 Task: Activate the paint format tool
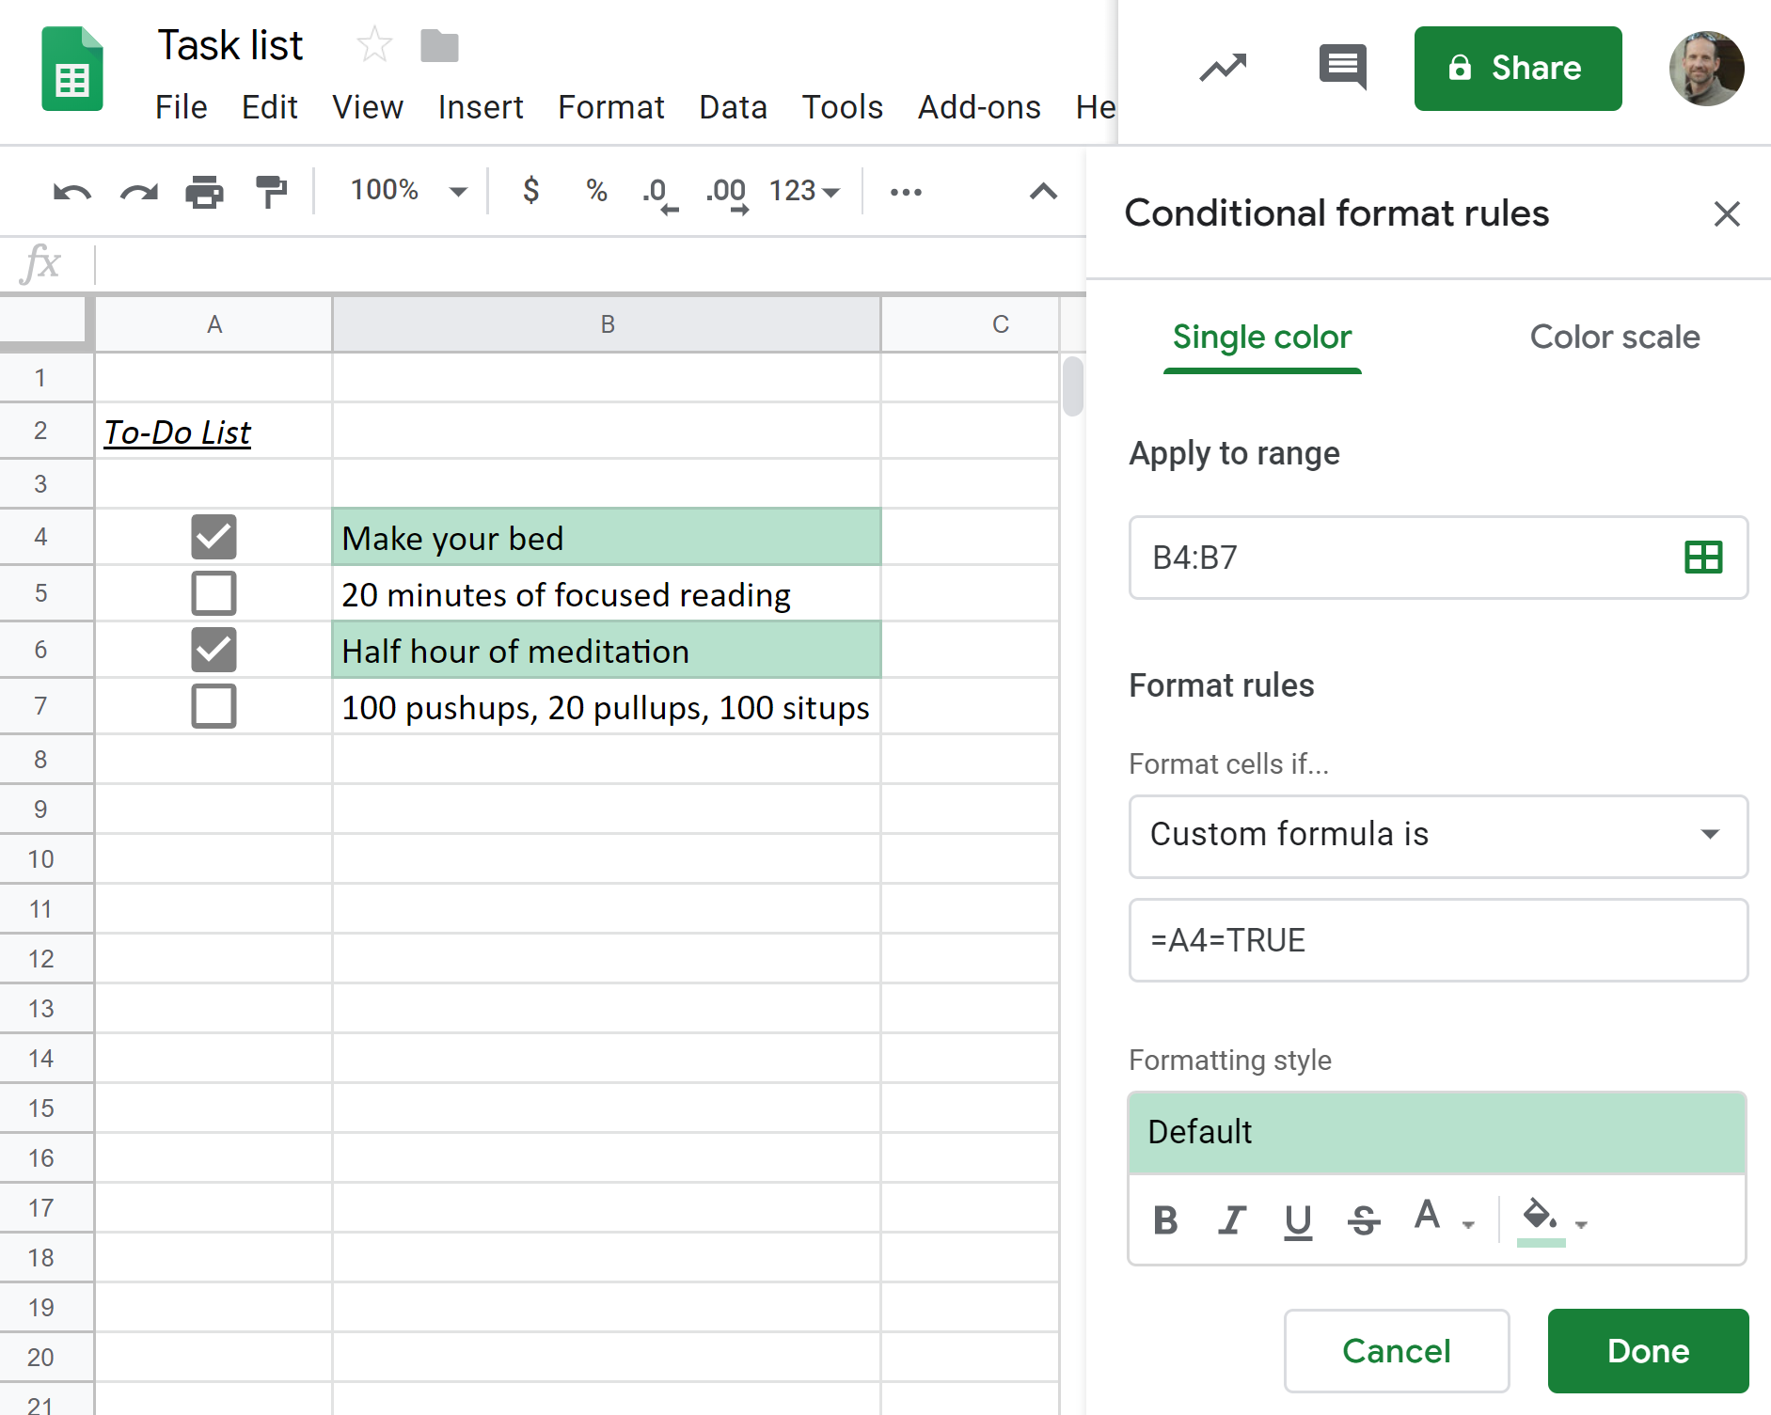point(272,192)
